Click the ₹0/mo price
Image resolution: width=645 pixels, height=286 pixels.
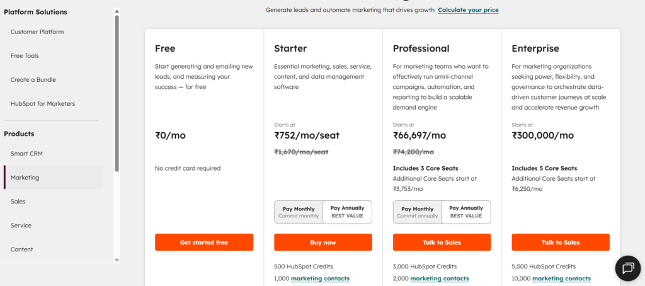pos(170,135)
